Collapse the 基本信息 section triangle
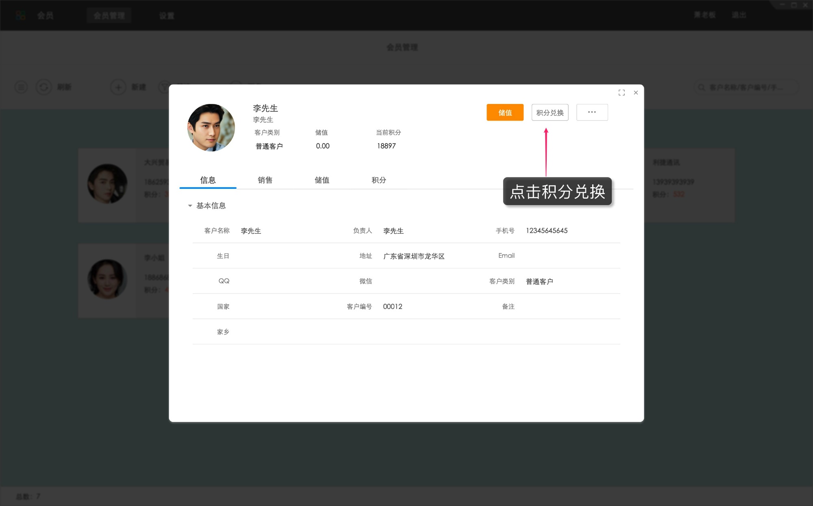Viewport: 813px width, 506px height. 189,206
